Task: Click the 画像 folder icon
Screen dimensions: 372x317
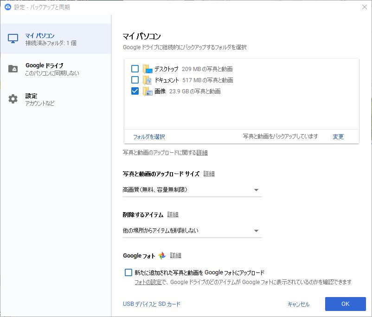Action: tap(148, 91)
